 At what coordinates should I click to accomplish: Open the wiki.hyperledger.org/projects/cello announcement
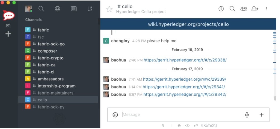pyautogui.click(x=188, y=24)
